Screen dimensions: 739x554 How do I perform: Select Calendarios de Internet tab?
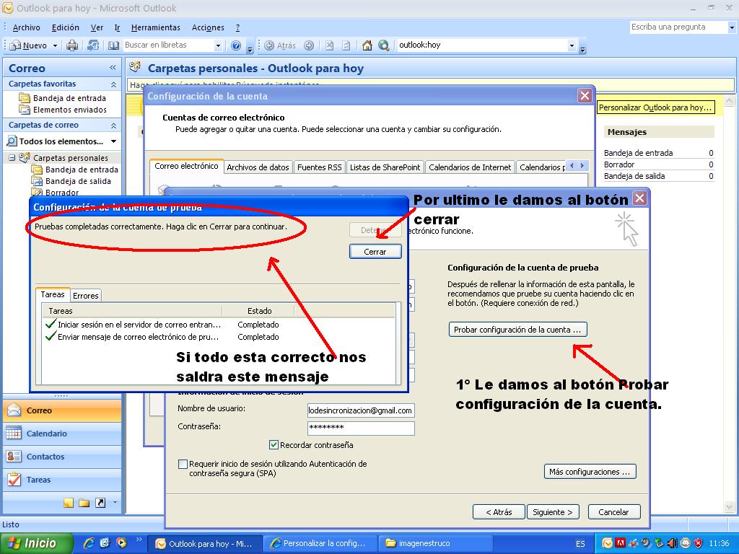tap(469, 167)
